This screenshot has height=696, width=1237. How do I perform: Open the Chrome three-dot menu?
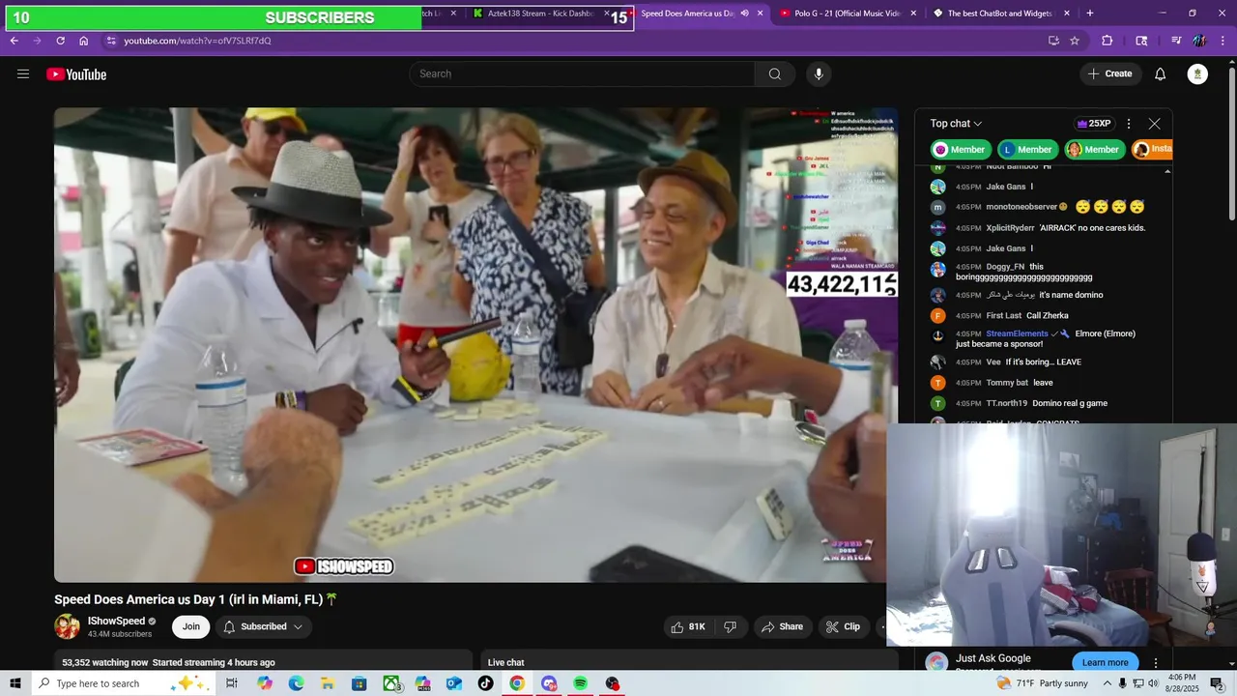point(1222,41)
